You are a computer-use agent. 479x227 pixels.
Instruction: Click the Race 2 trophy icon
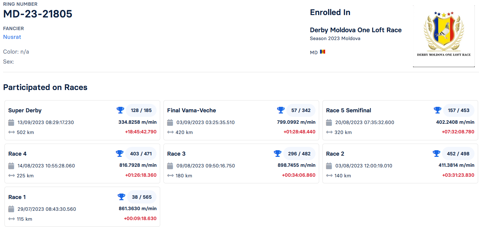(437, 154)
